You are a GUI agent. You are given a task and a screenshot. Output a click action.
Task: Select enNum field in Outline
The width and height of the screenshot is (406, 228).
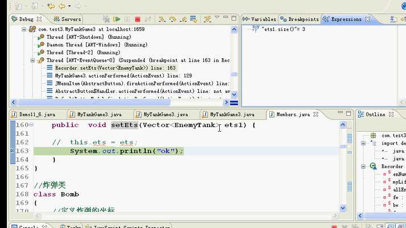tap(395, 174)
